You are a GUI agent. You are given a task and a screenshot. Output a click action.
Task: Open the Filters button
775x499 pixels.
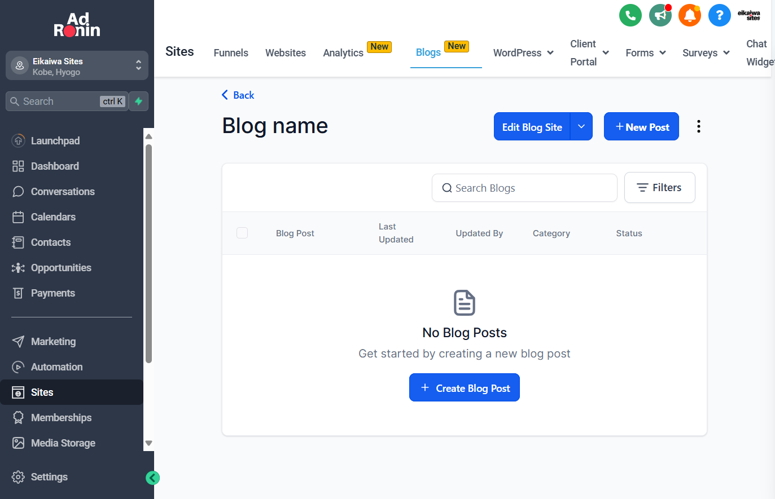pos(660,188)
